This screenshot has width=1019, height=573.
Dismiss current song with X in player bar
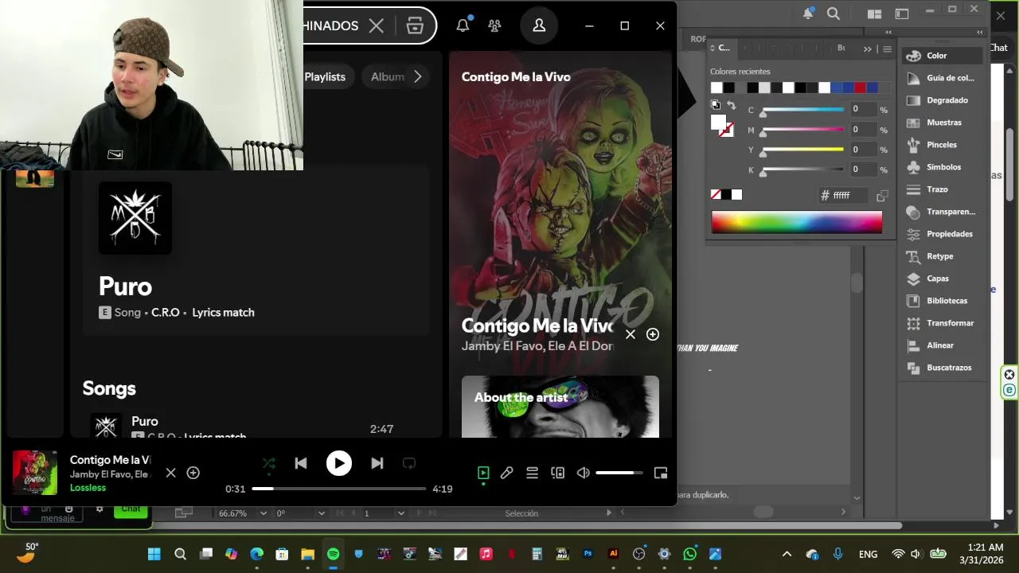click(170, 473)
